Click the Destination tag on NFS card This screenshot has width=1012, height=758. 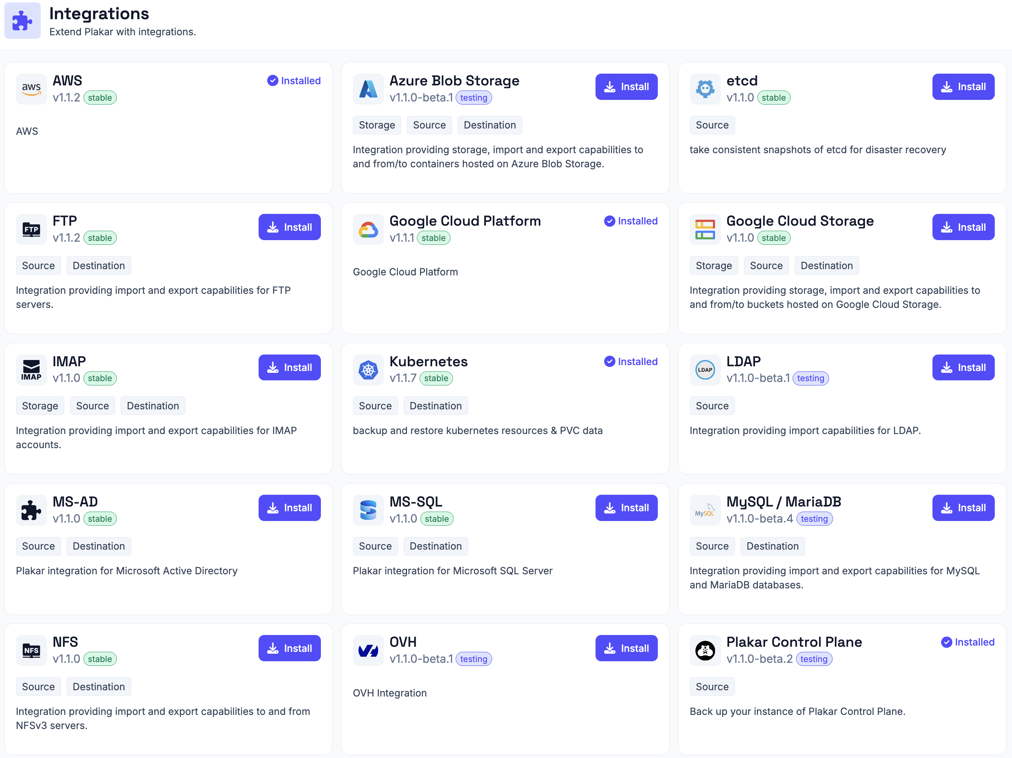tap(99, 687)
